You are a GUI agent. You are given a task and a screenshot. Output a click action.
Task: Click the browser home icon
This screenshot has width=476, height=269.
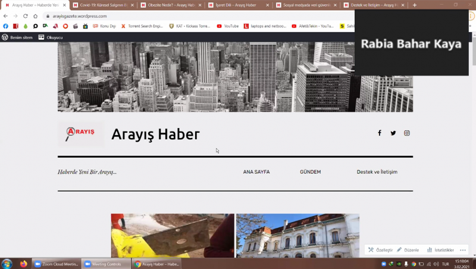click(x=36, y=16)
